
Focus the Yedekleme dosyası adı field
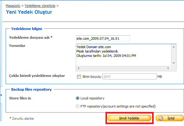pos(103,38)
